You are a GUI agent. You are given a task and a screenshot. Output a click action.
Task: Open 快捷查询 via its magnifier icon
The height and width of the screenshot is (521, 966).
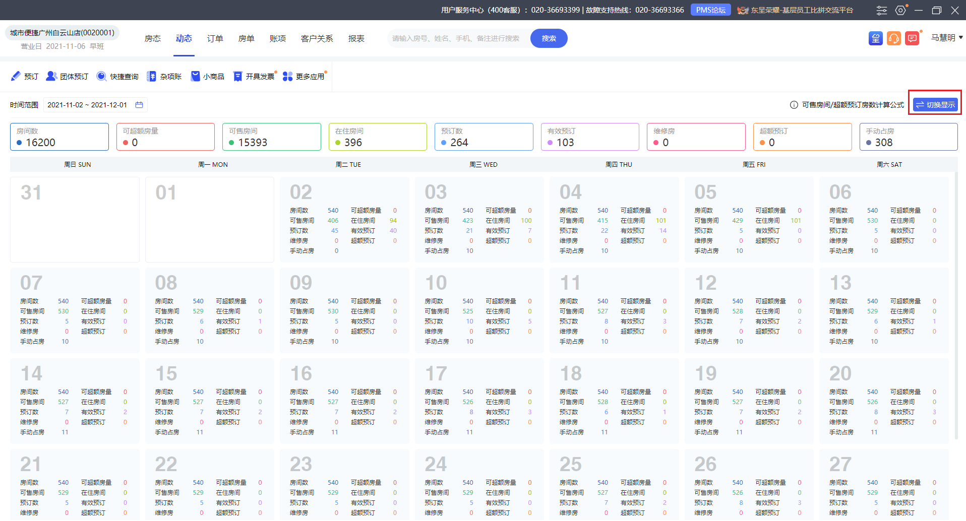101,76
